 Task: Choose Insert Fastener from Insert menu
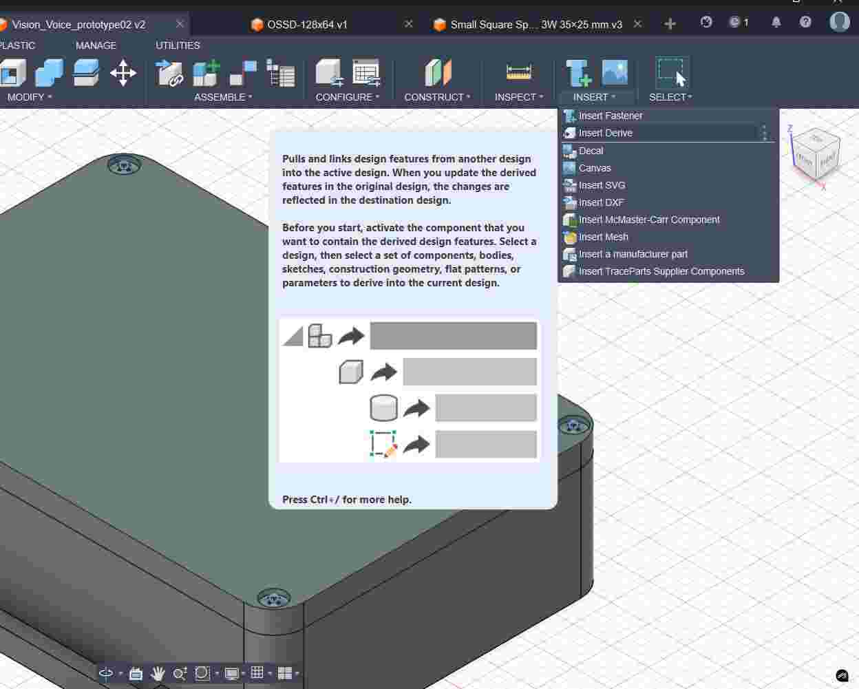coord(668,116)
